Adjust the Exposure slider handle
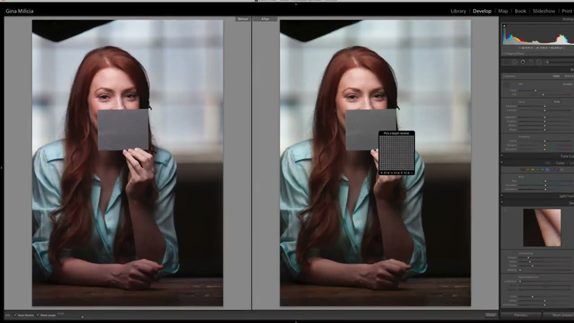This screenshot has width=574, height=323. pyautogui.click(x=545, y=106)
